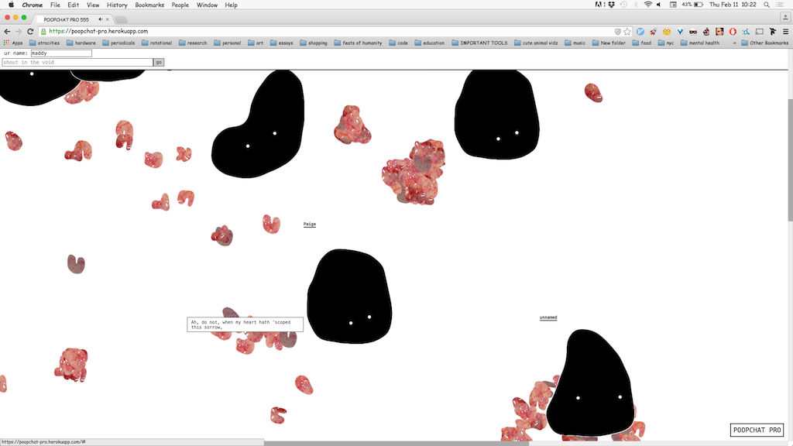Open Spotlight search magnifier icon
Viewport: 793px width, 446px height.
pyautogui.click(x=765, y=5)
